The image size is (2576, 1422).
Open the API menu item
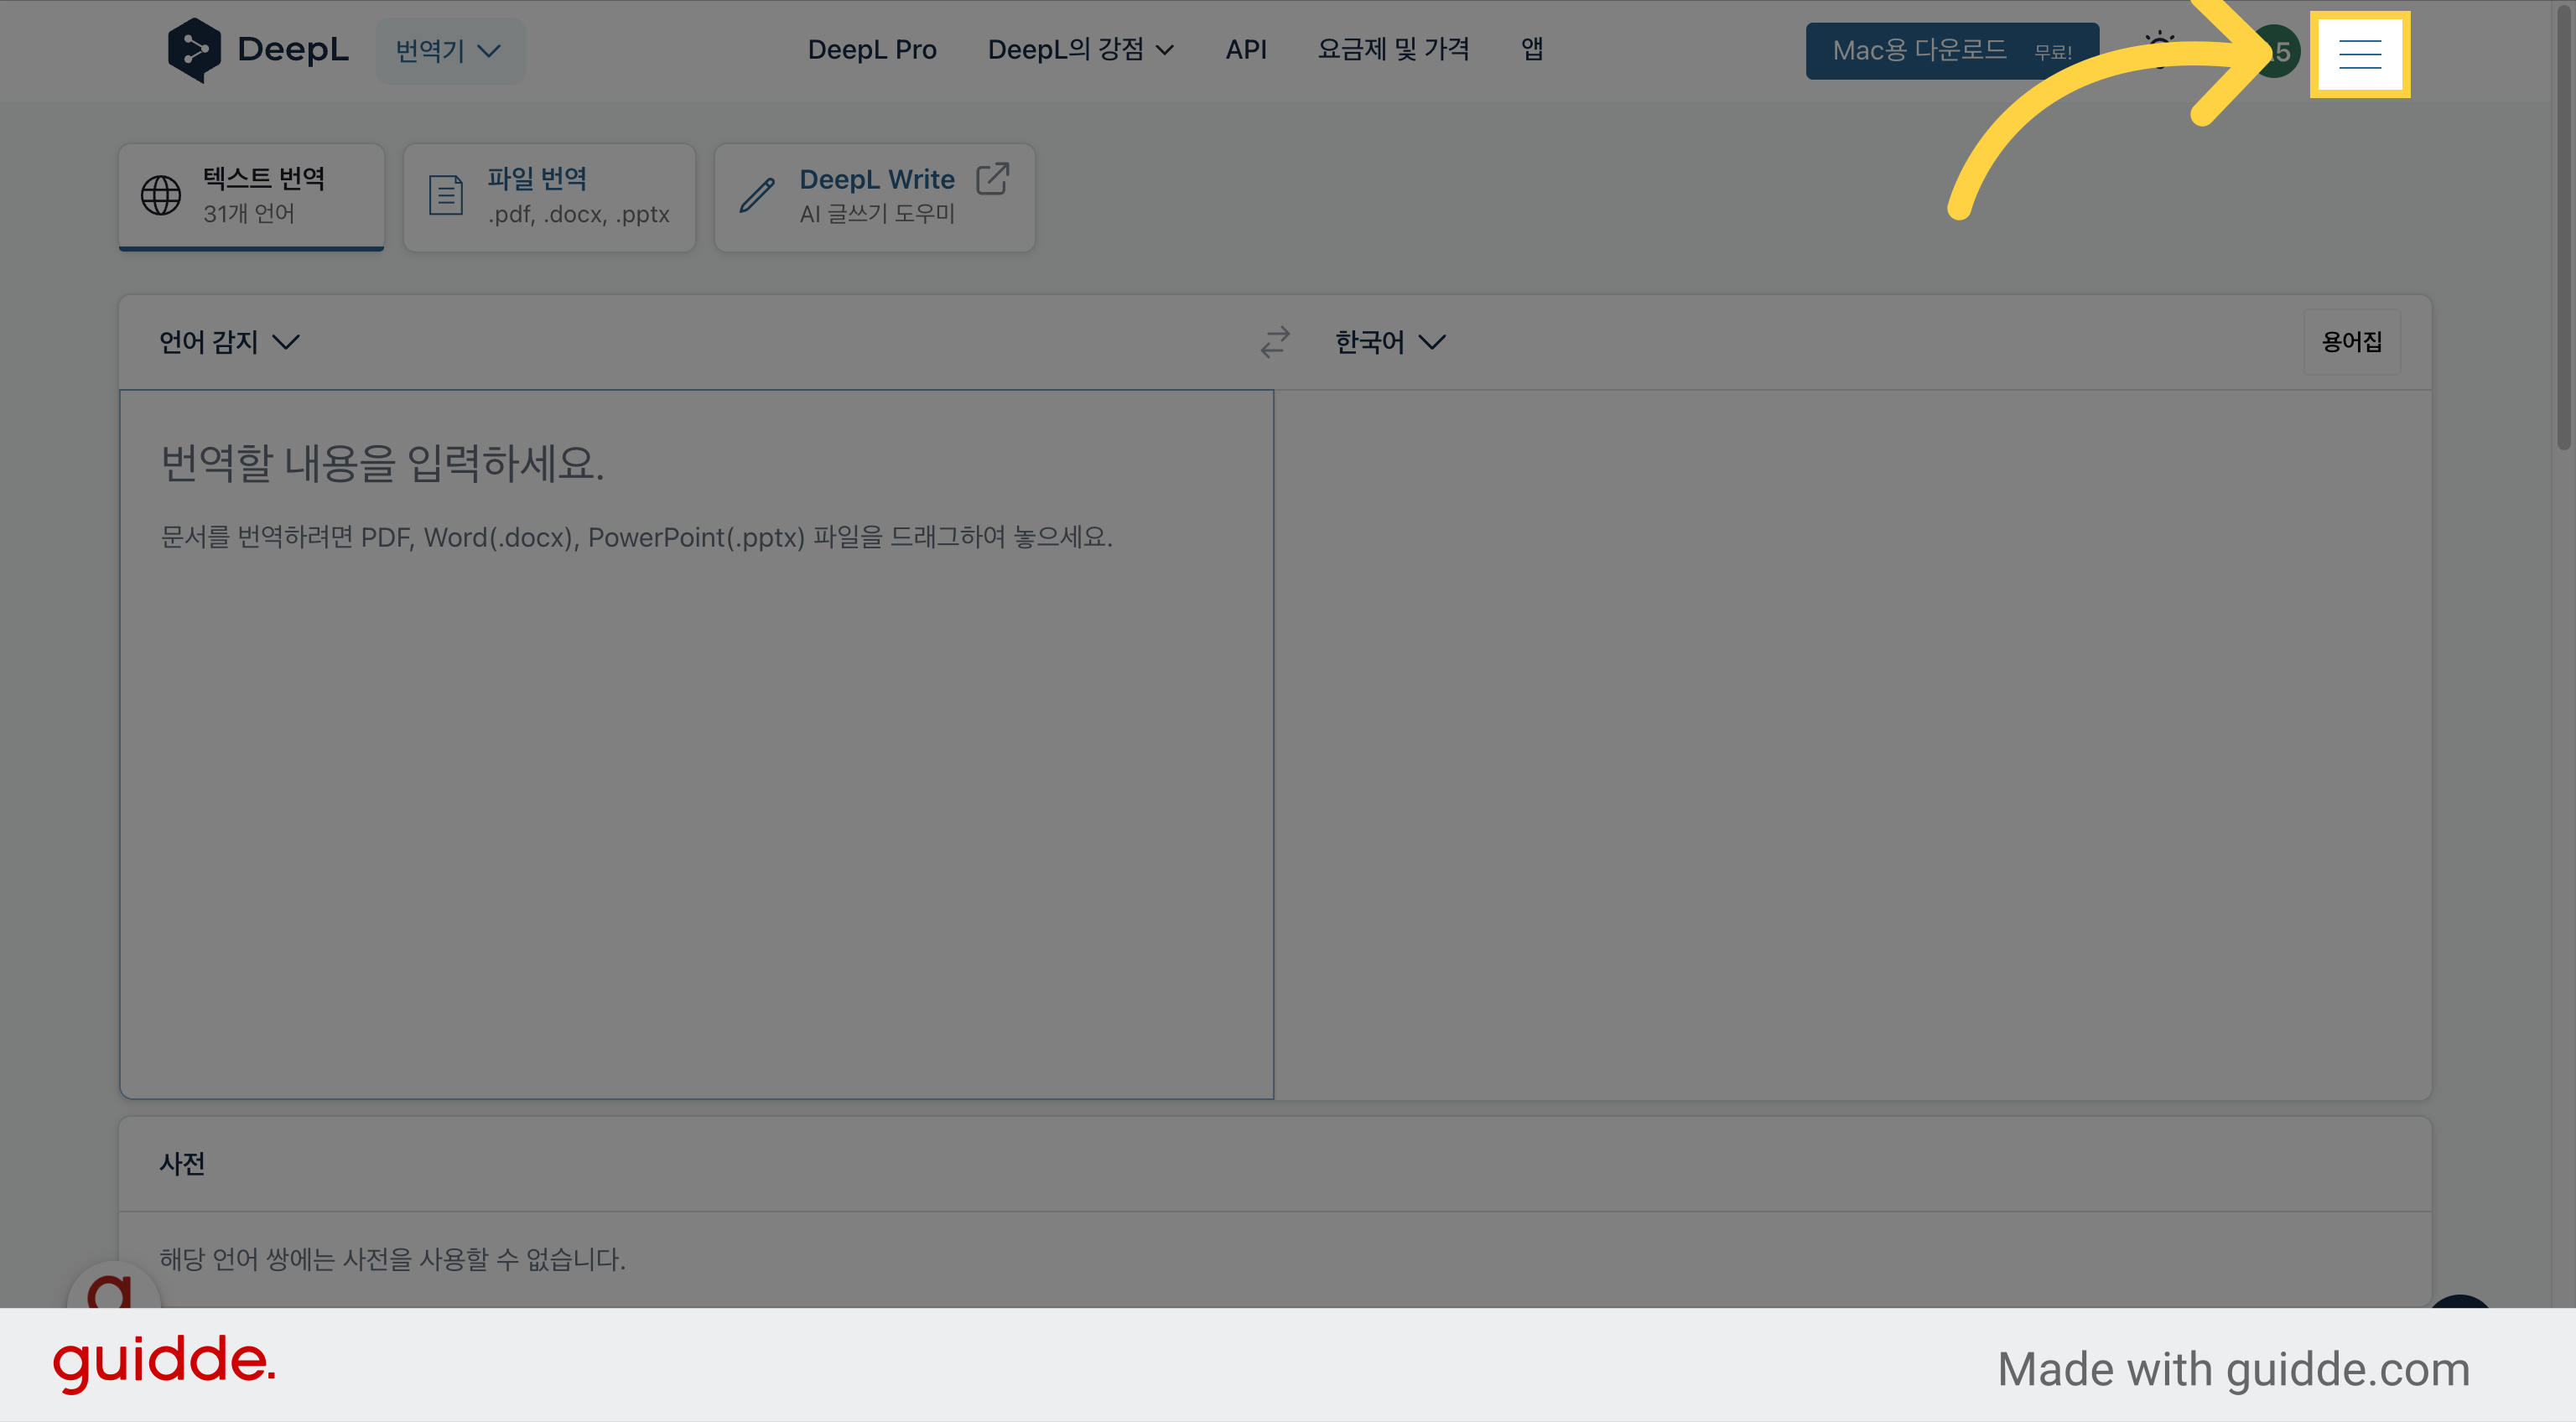pyautogui.click(x=1246, y=49)
